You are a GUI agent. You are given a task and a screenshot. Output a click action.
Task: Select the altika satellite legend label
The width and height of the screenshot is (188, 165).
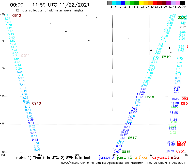click(141, 157)
